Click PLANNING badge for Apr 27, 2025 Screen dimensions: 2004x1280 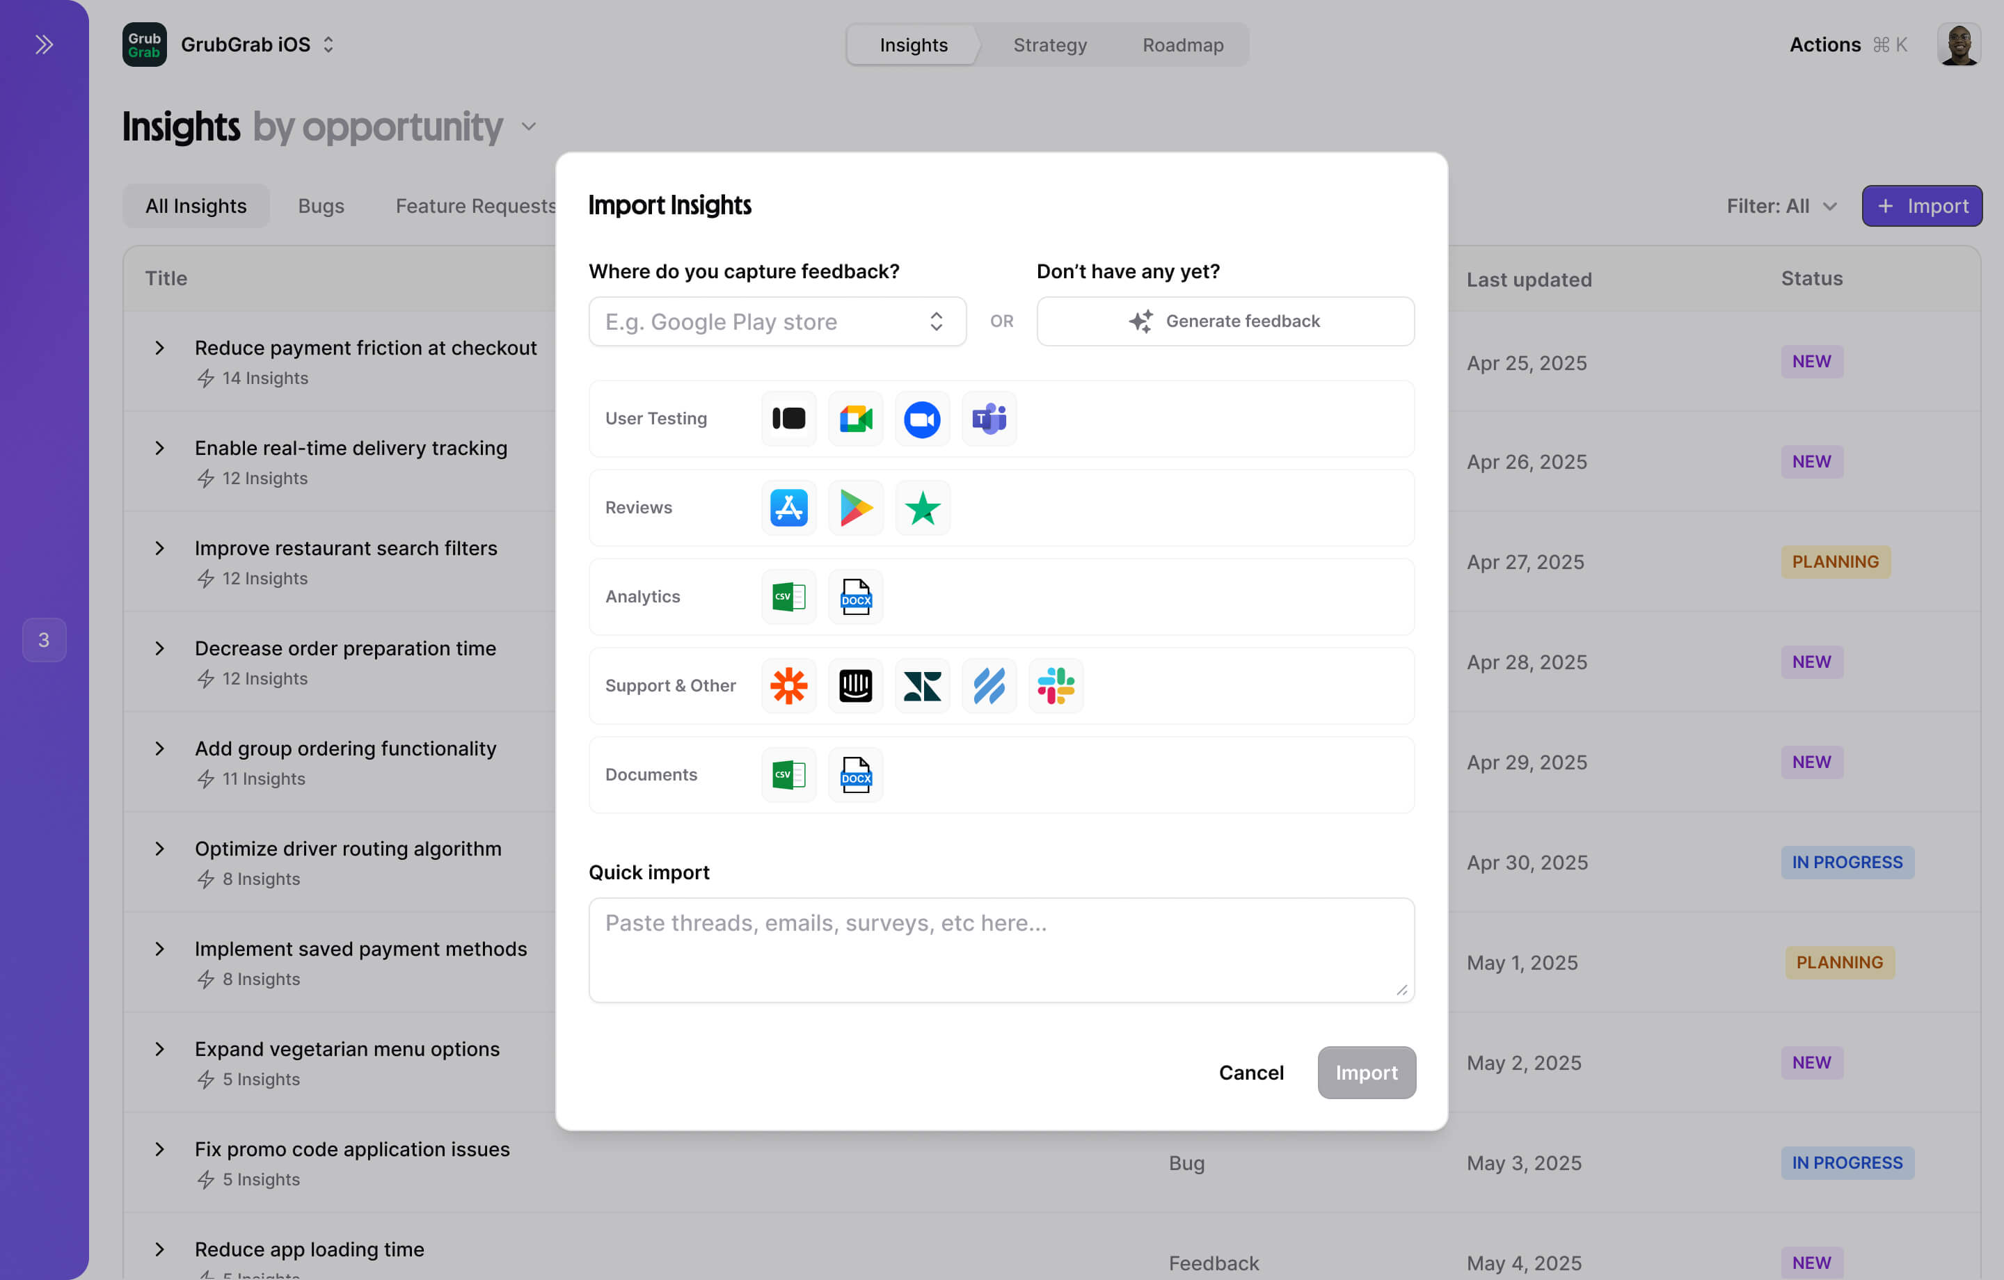tap(1835, 562)
